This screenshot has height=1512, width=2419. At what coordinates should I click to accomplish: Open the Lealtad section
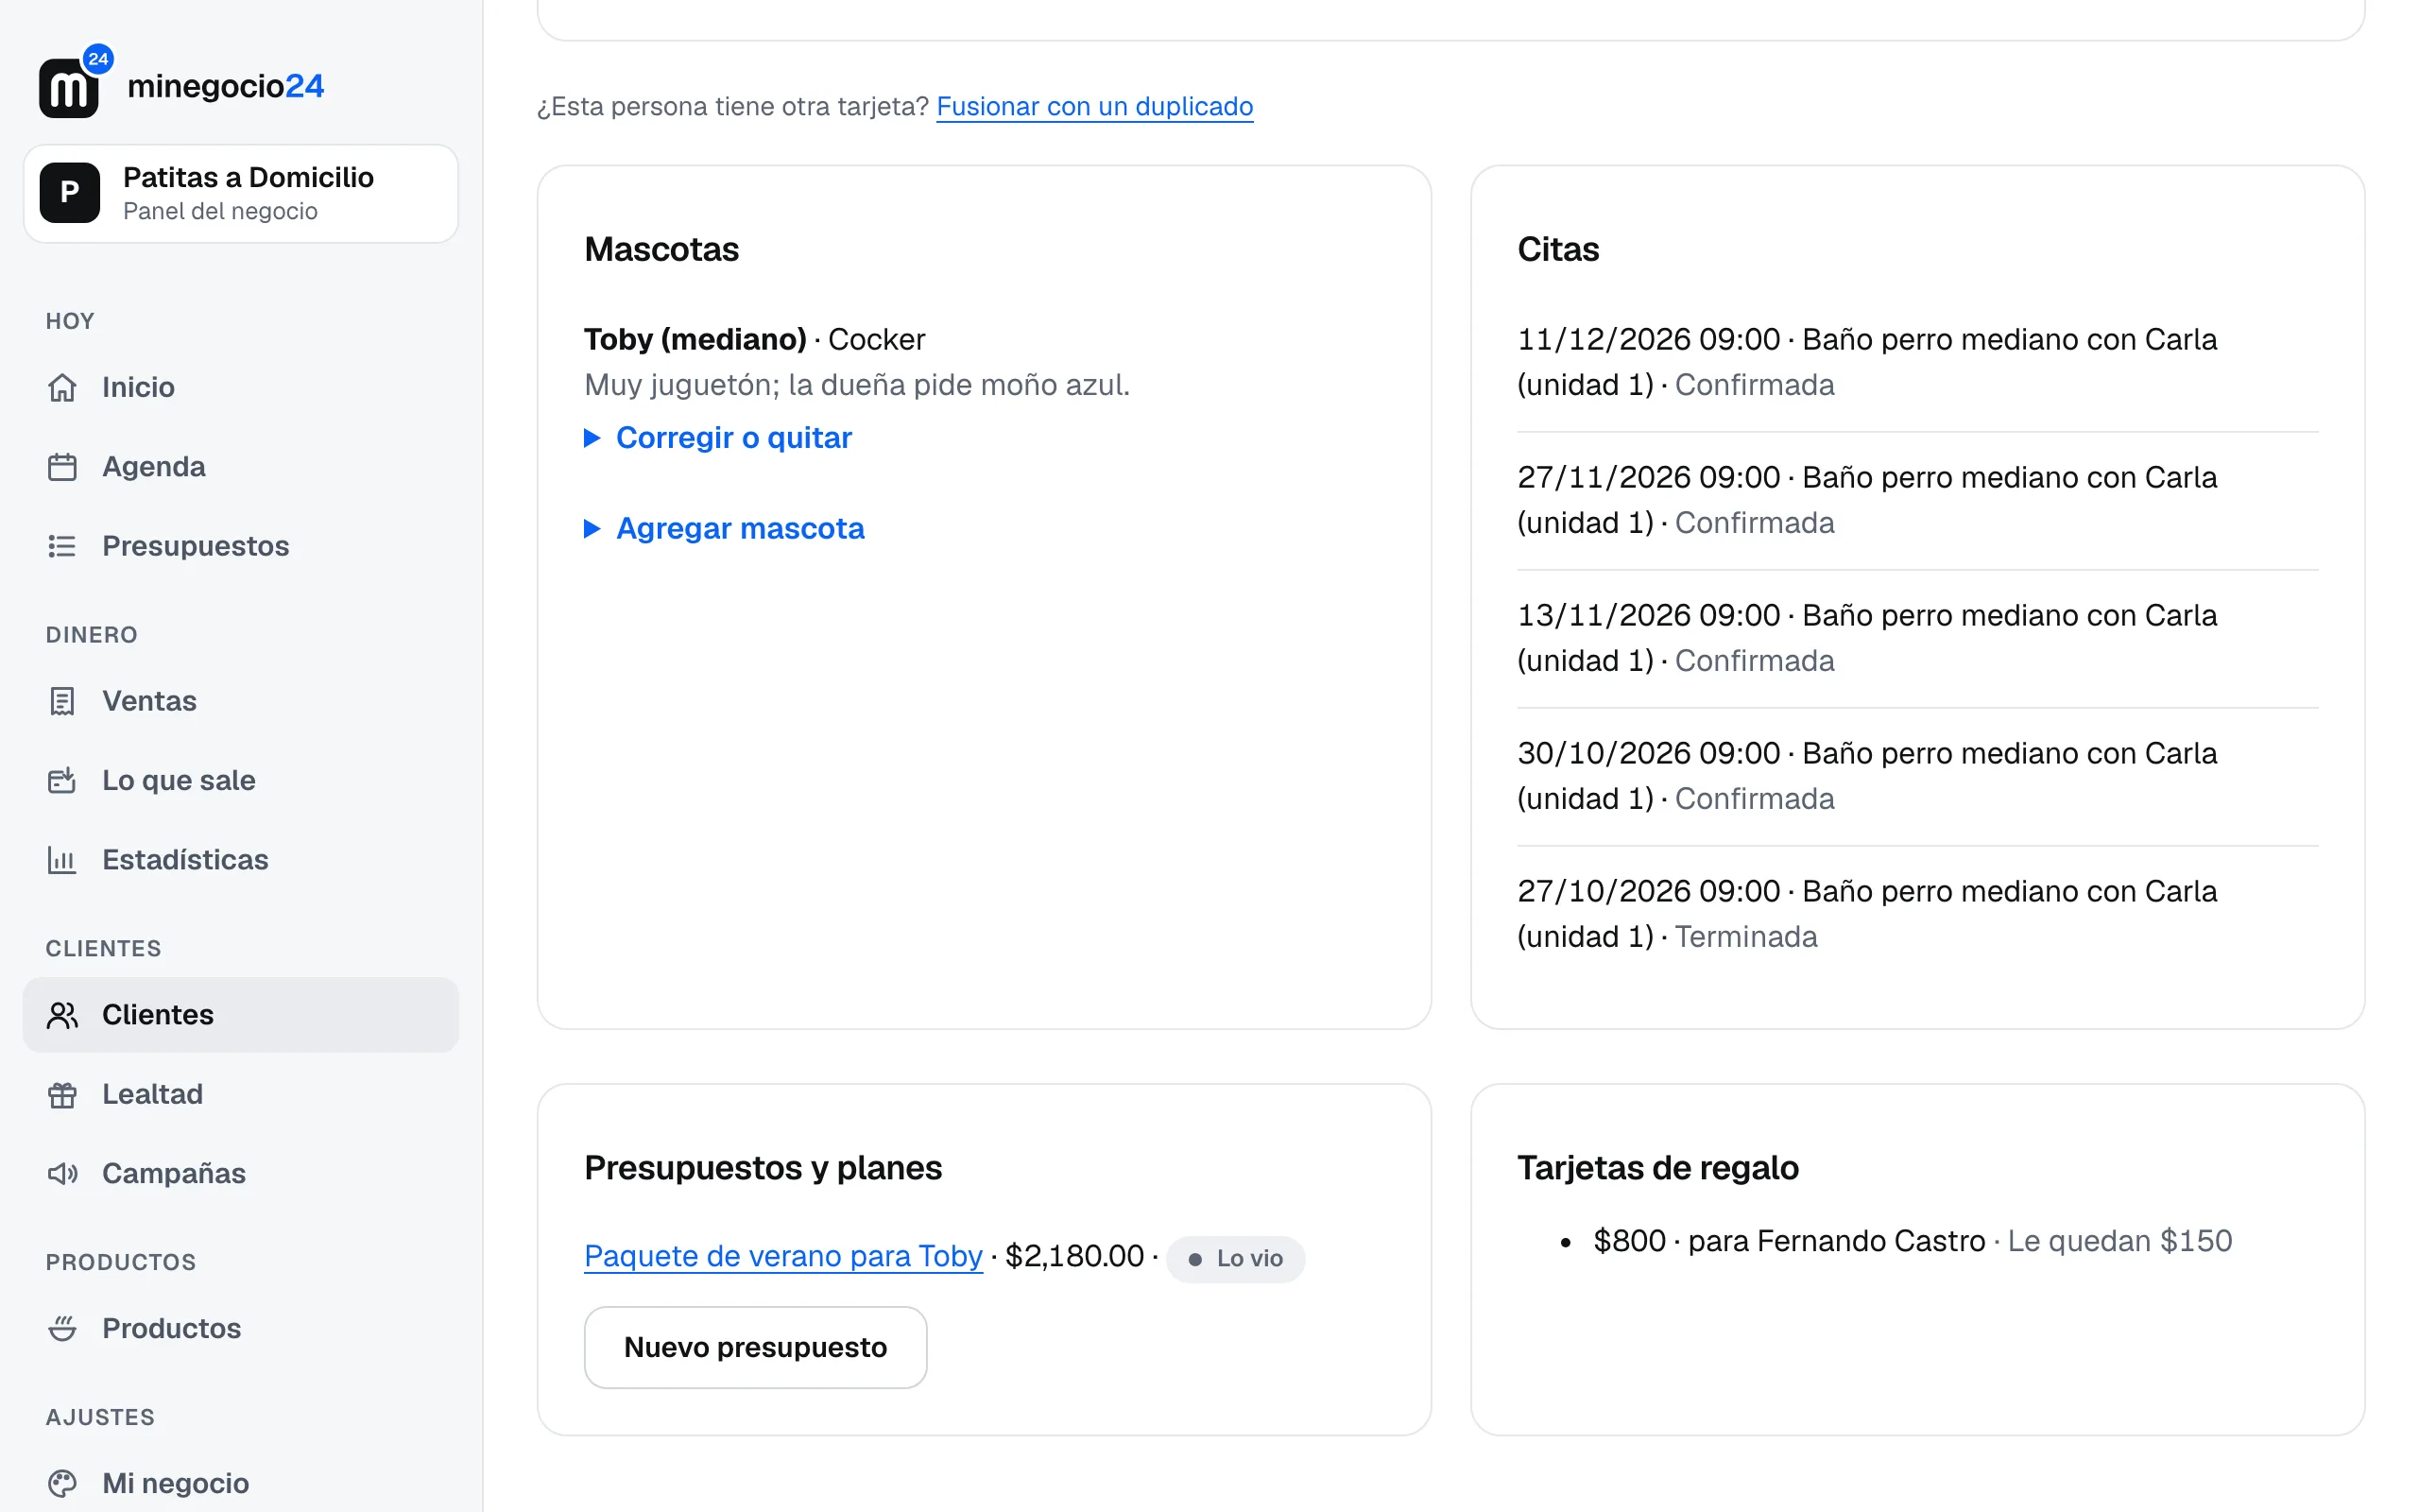[x=241, y=1094]
